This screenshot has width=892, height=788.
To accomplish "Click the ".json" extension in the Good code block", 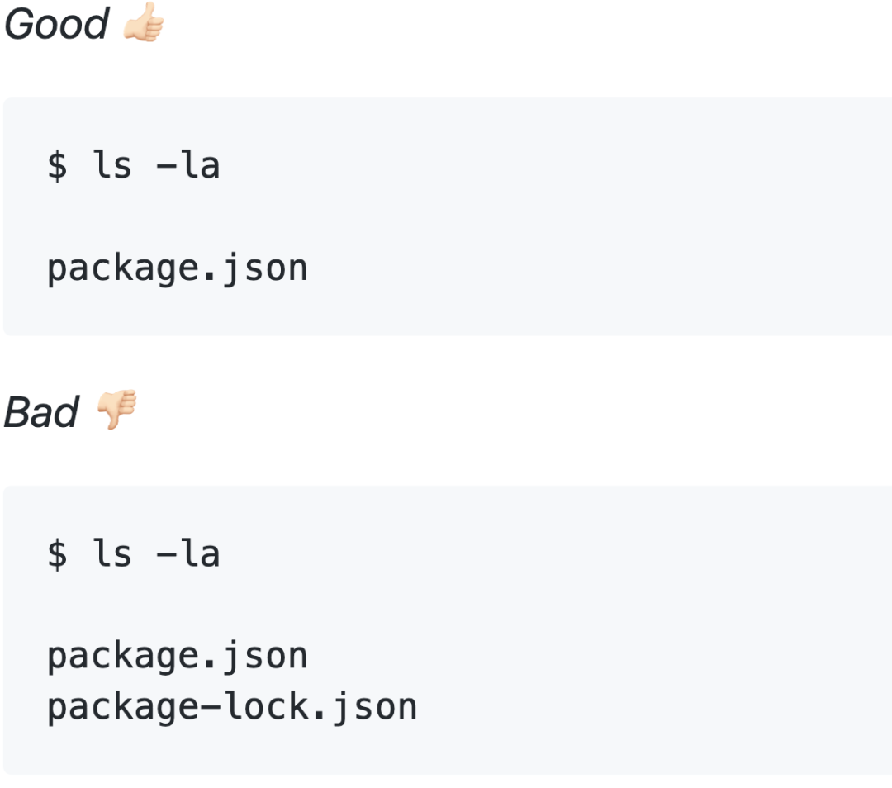I will [255, 269].
